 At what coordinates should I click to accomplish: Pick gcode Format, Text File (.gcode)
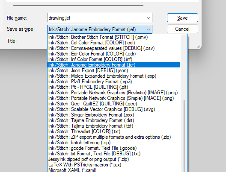[114, 148]
